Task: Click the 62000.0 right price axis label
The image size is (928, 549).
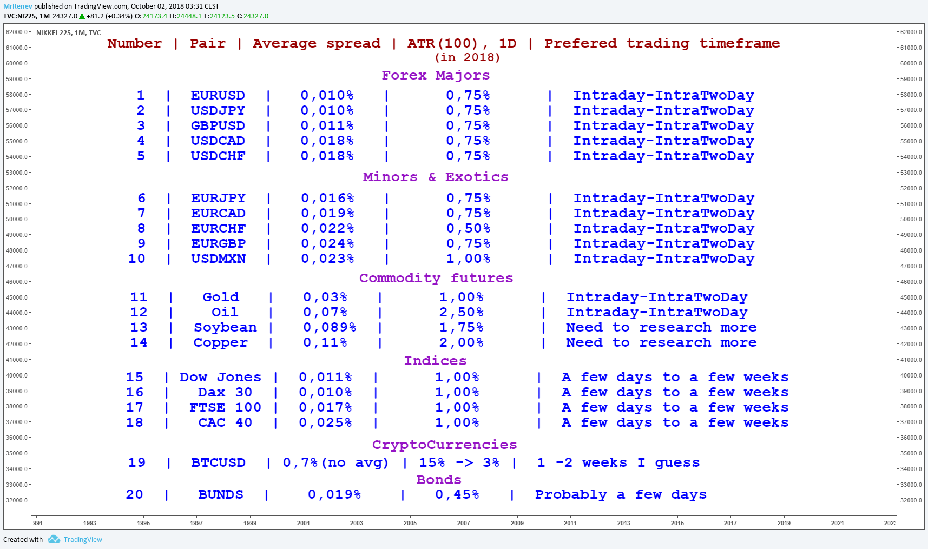Action: (x=911, y=32)
